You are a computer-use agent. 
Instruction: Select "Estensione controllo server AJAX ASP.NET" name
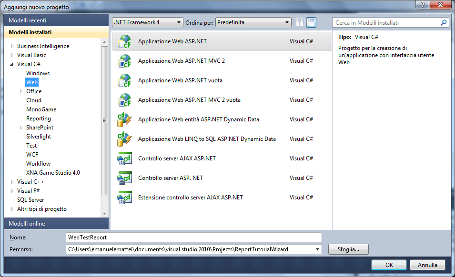coord(191,198)
